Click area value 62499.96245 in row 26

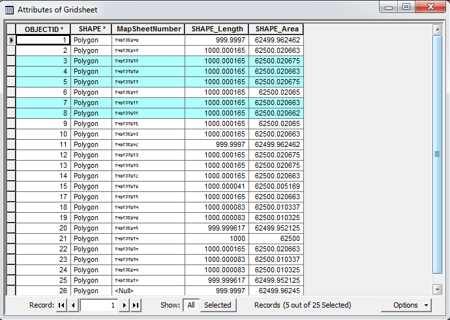pyautogui.click(x=276, y=291)
